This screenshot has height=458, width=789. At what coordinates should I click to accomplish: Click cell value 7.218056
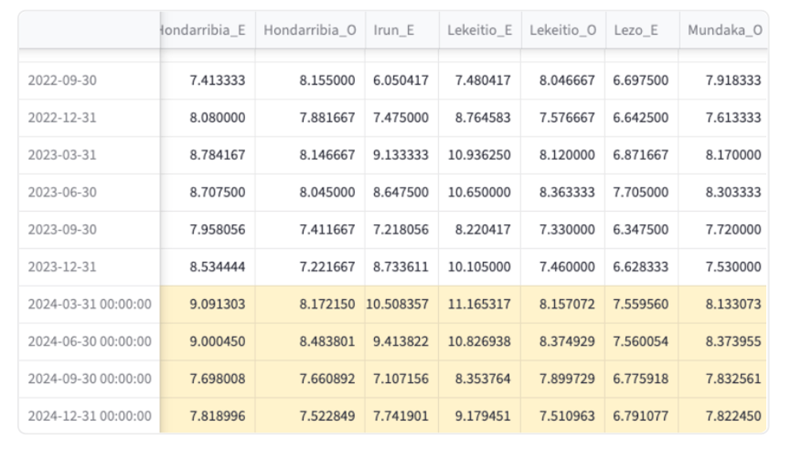[x=401, y=229]
